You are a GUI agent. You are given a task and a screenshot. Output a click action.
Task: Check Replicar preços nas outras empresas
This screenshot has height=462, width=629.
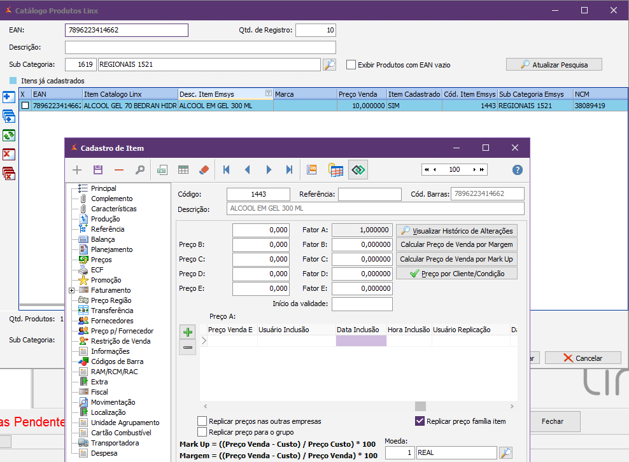pos(202,421)
